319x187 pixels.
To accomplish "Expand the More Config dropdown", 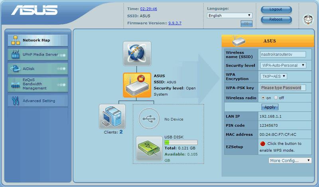I will click(290, 160).
